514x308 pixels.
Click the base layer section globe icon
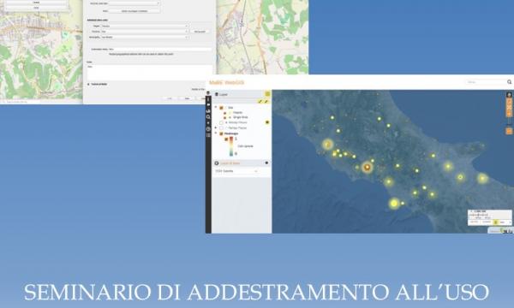coord(217,163)
